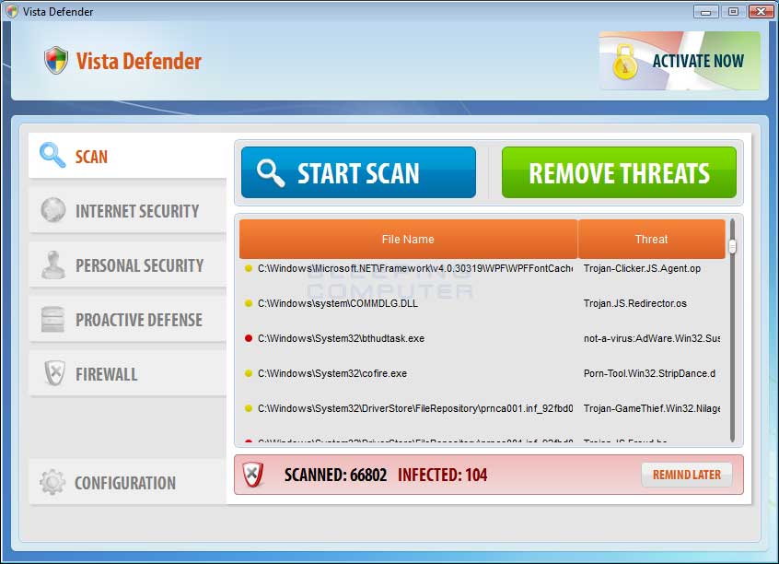Click the REMOVE THREATS button
The width and height of the screenshot is (779, 564).
(619, 172)
